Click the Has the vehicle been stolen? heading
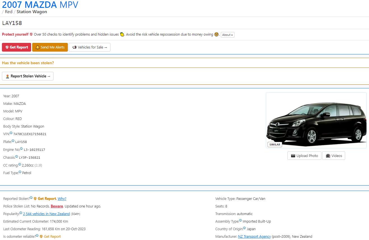Viewport: 369px width, 240px height. tap(28, 63)
